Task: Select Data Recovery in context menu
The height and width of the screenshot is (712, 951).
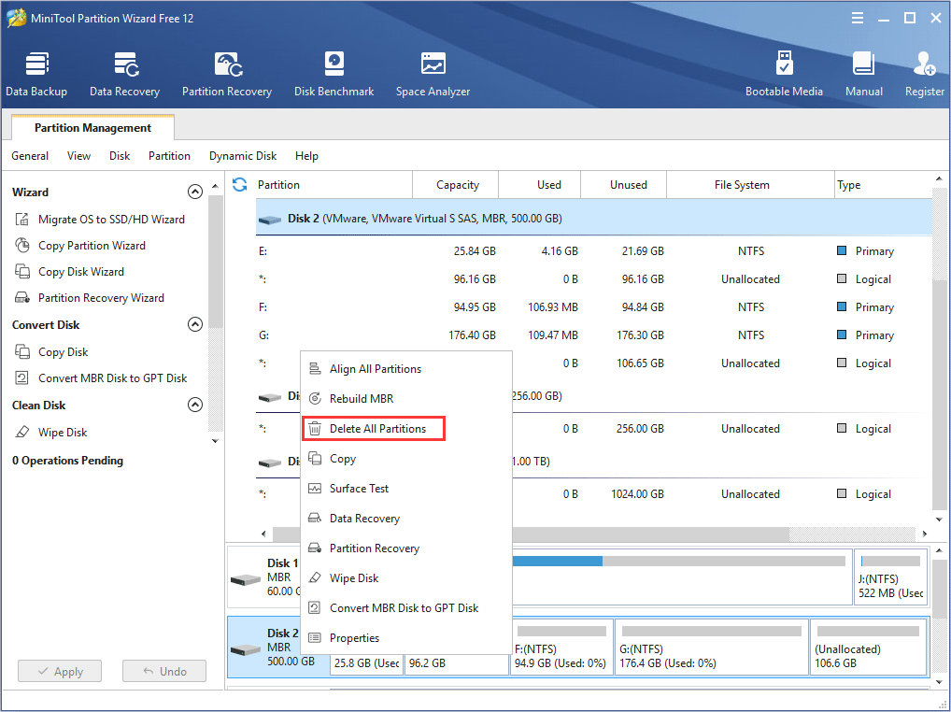Action: click(x=406, y=519)
